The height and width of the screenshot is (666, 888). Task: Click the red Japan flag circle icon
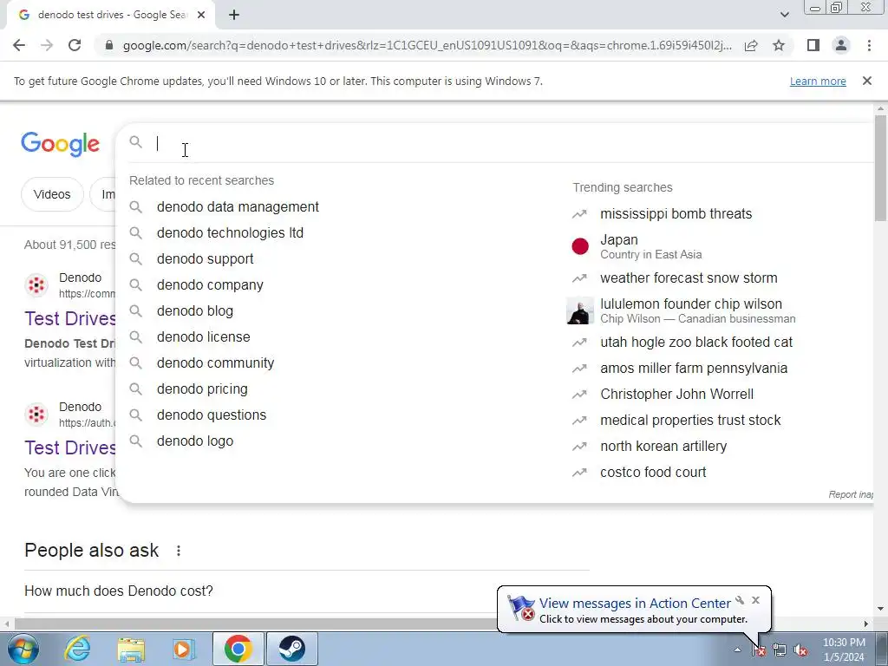point(580,246)
